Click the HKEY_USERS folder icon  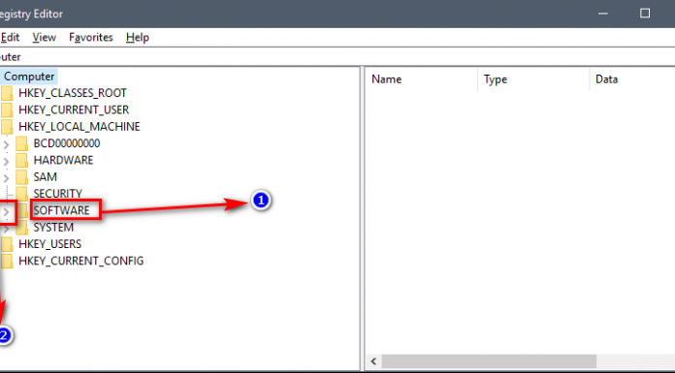tap(7, 244)
